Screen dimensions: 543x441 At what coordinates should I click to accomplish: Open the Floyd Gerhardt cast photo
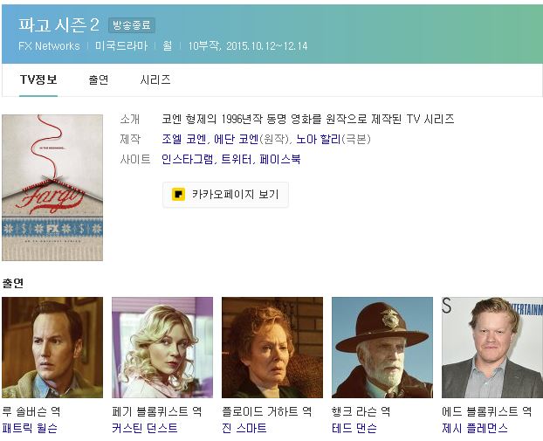tap(272, 348)
